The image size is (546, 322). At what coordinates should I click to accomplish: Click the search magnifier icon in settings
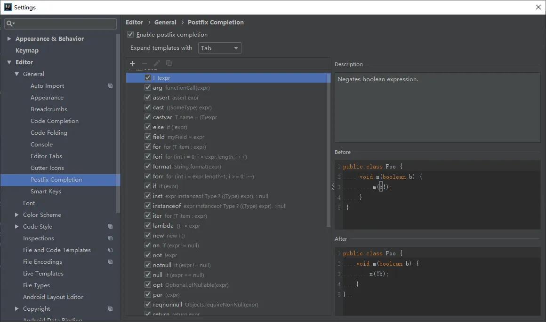point(10,23)
